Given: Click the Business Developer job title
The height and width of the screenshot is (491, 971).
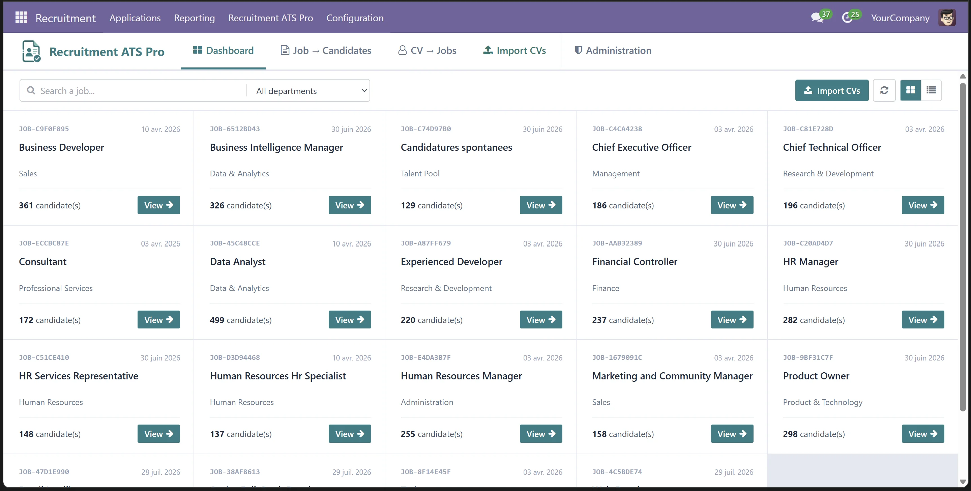Looking at the screenshot, I should 61,147.
